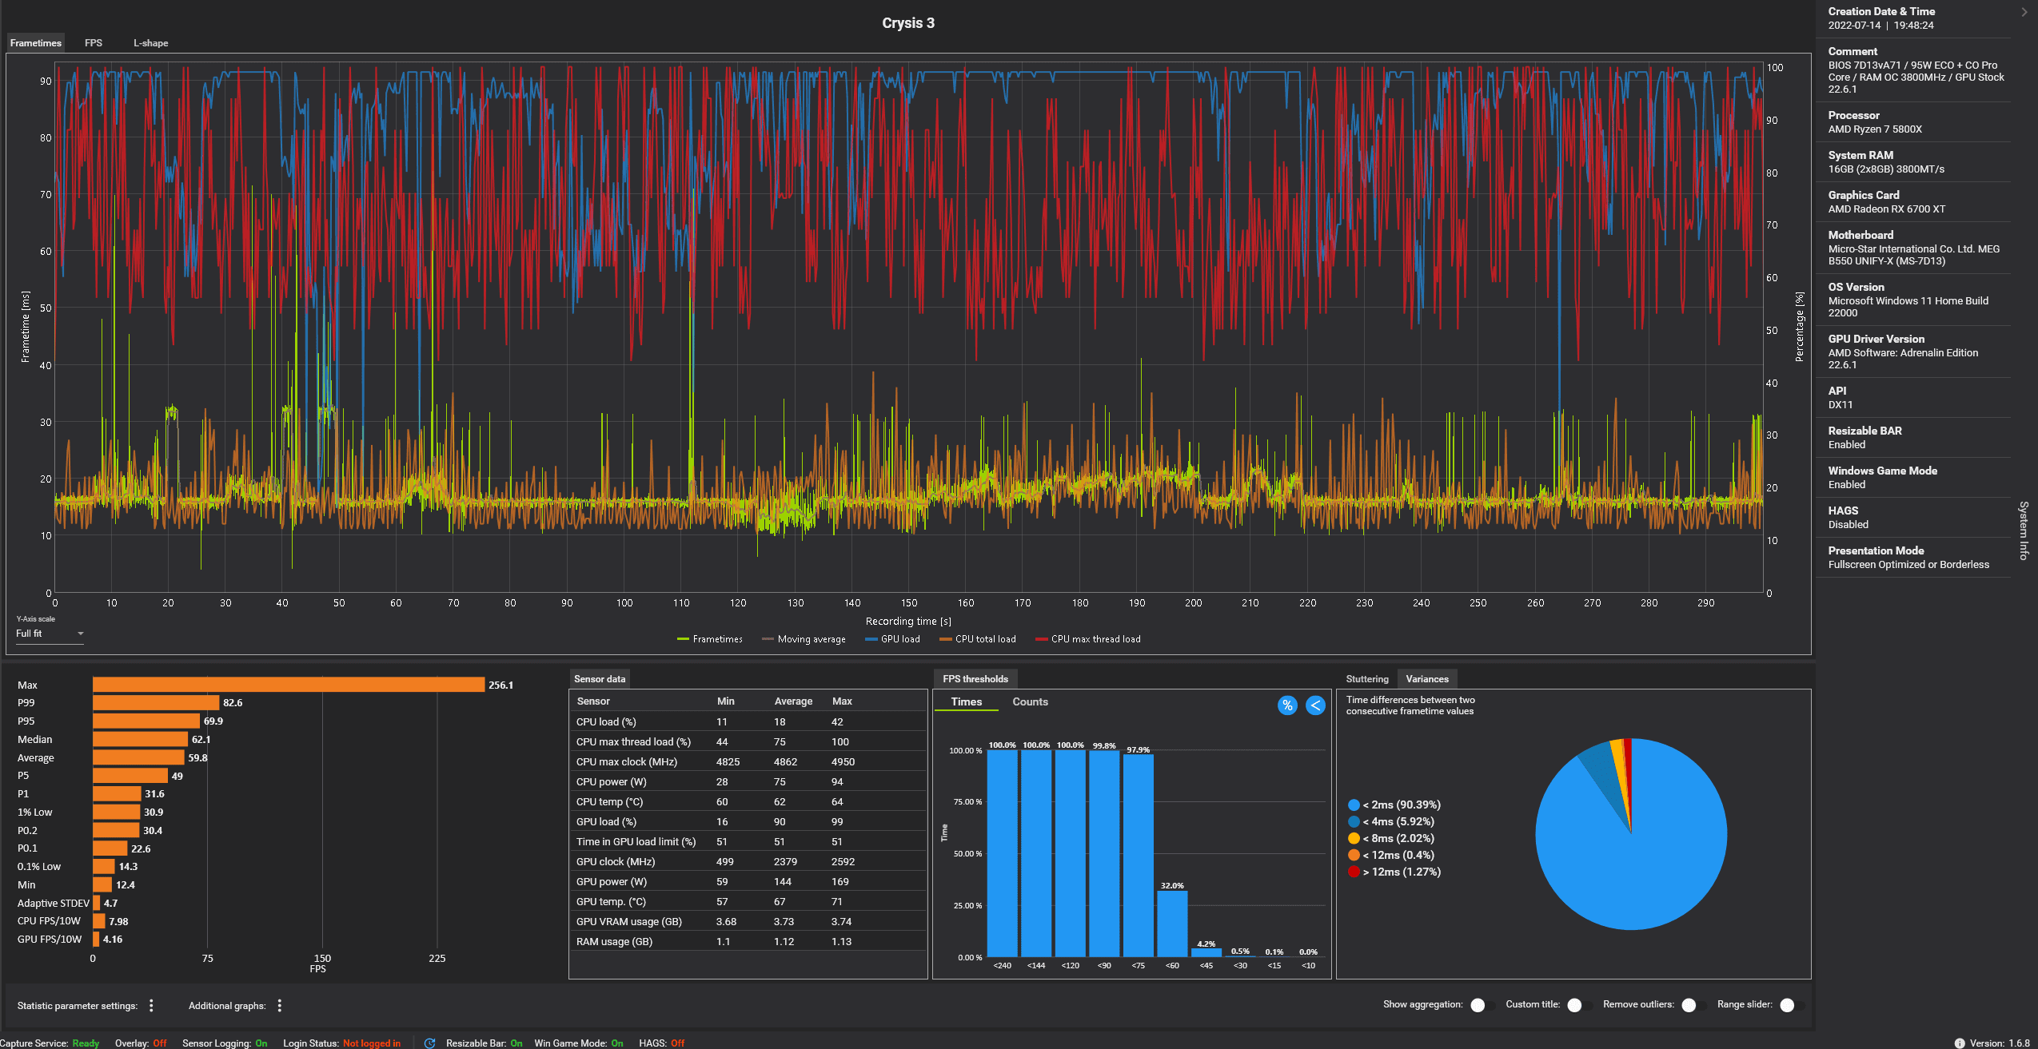
Task: Click the Overlay Off status
Action: [x=141, y=1043]
